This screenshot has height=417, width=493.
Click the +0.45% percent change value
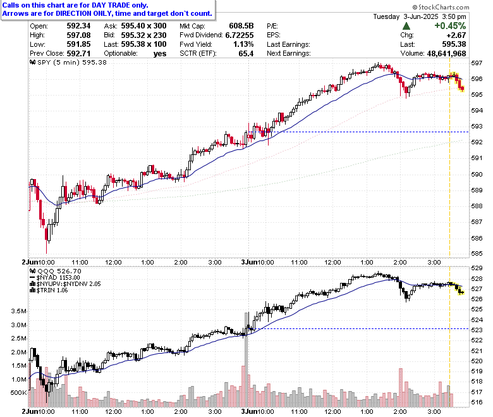click(450, 26)
